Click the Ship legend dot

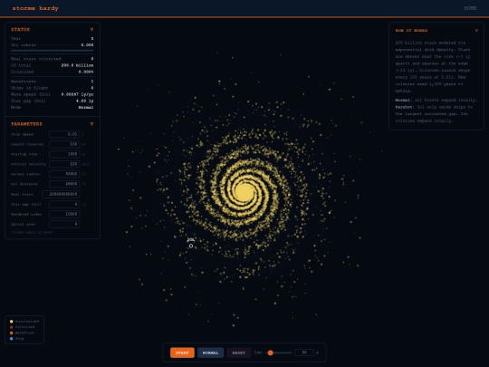coord(12,339)
